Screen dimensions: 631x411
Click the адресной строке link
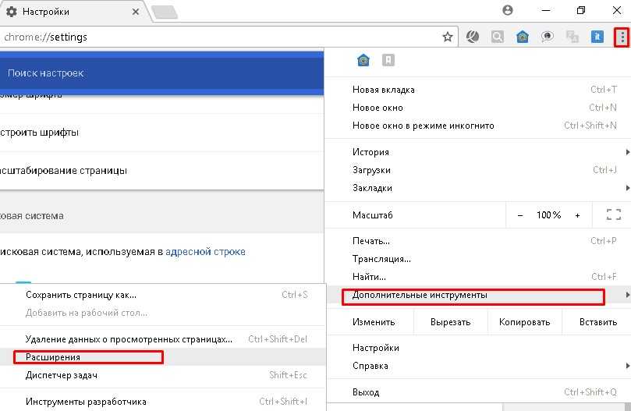(x=205, y=252)
